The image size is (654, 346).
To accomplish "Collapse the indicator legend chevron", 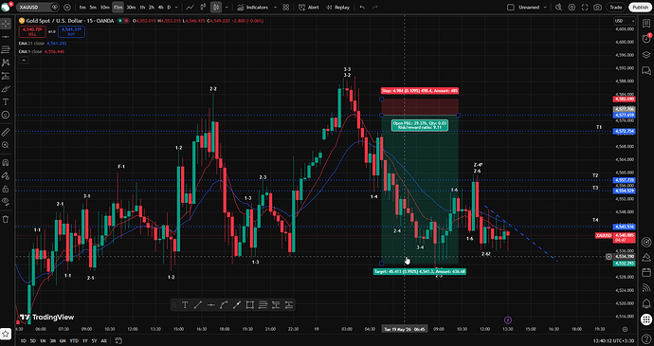I will point(24,60).
